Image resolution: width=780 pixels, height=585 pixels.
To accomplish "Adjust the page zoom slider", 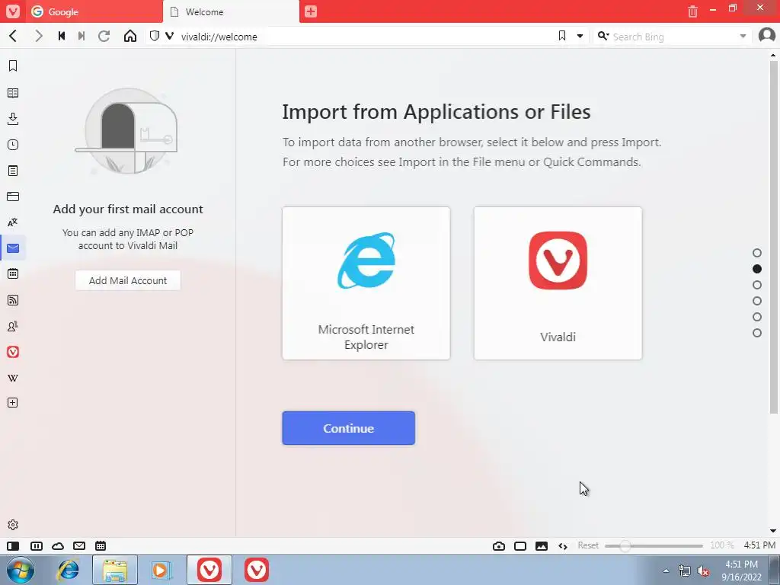I will click(x=654, y=545).
